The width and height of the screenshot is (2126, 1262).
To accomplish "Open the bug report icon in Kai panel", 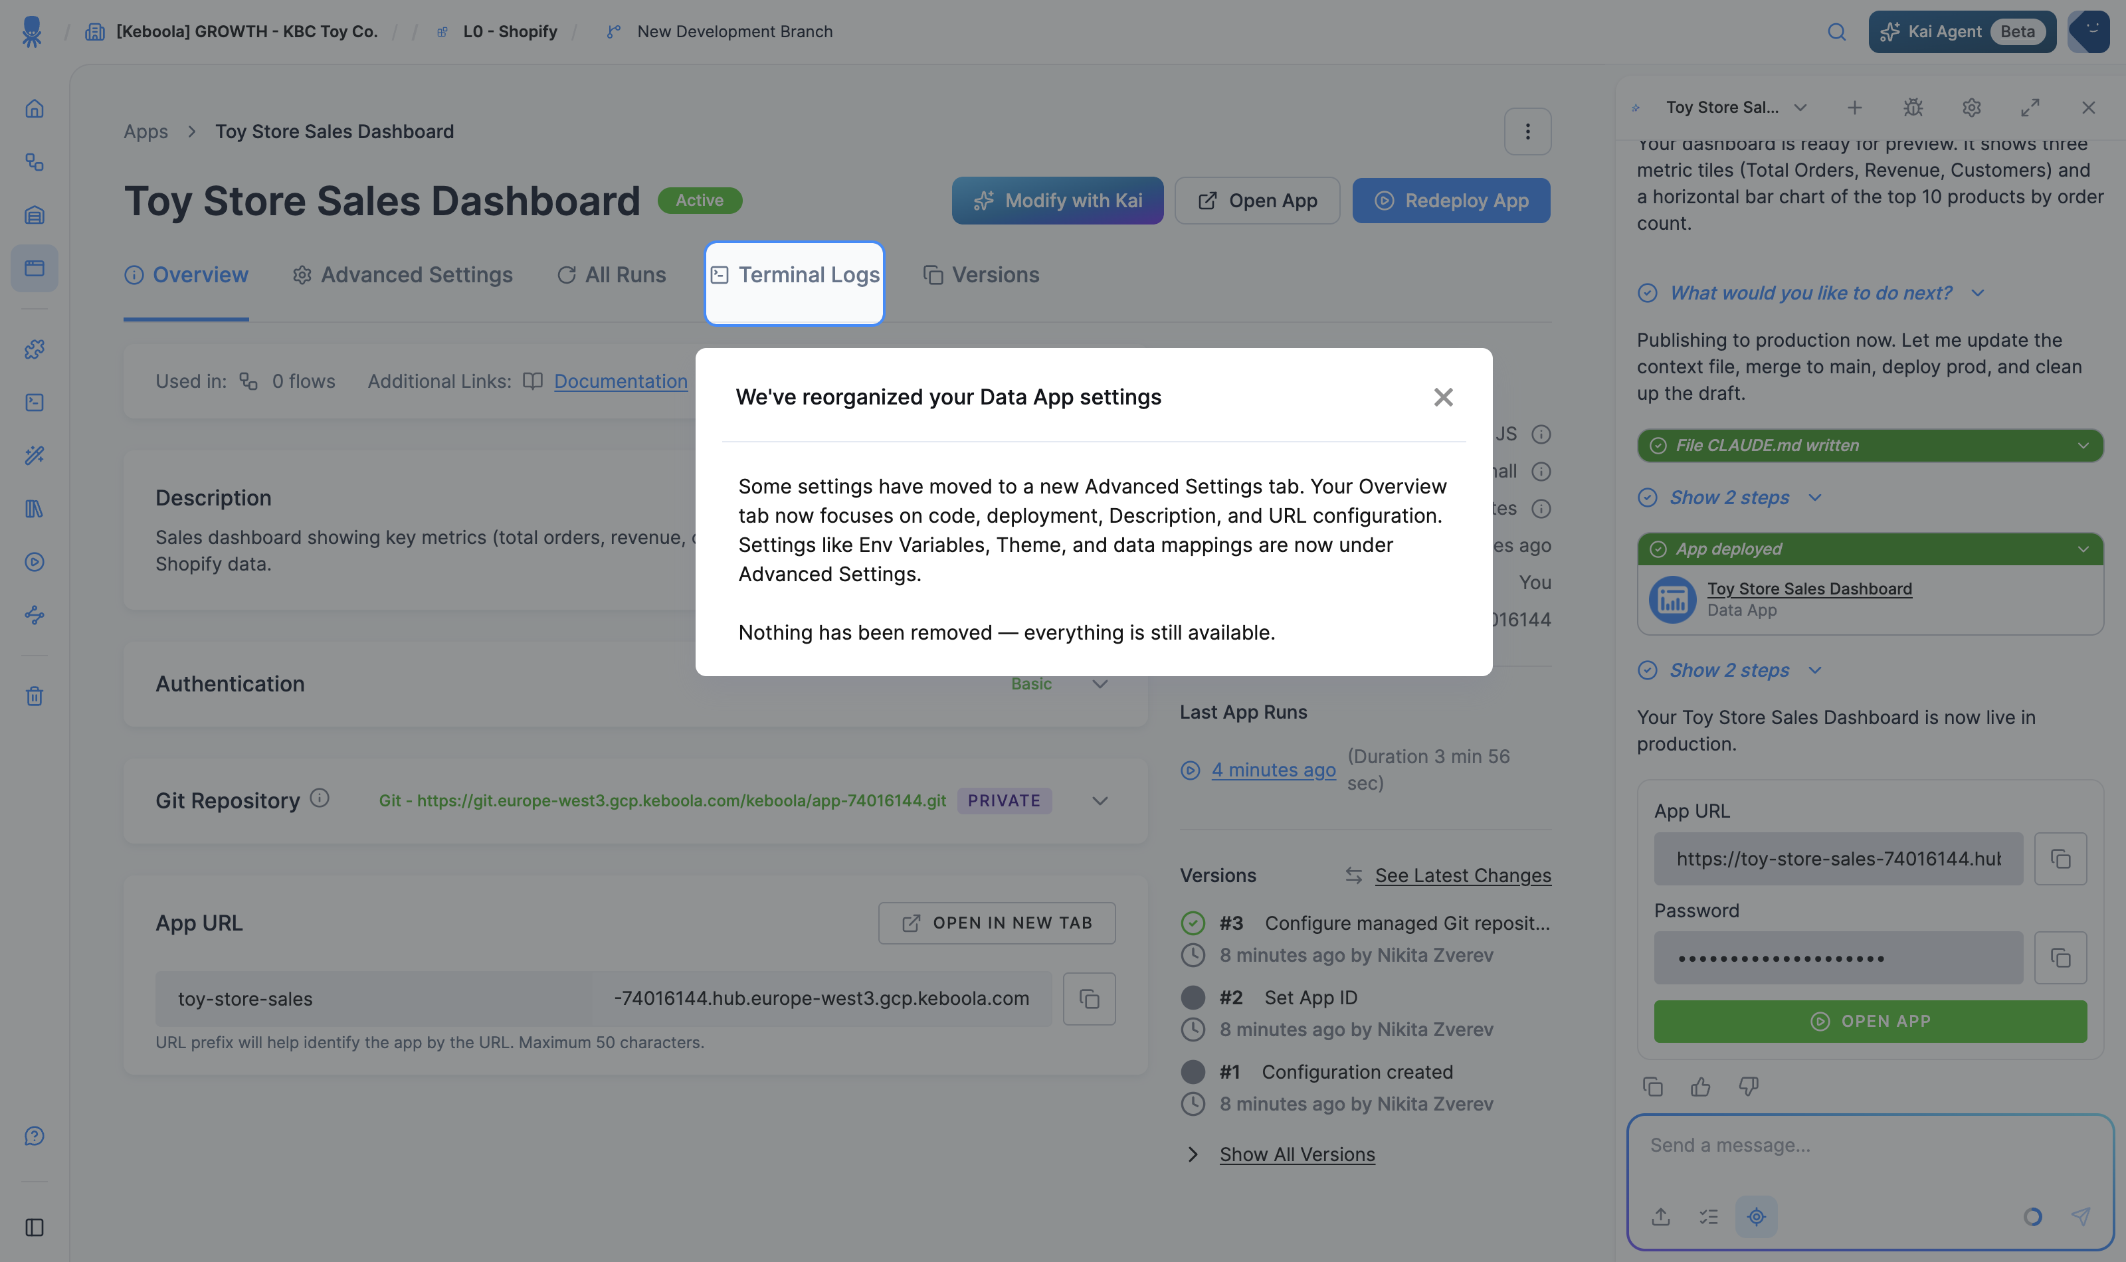I will coord(1913,108).
